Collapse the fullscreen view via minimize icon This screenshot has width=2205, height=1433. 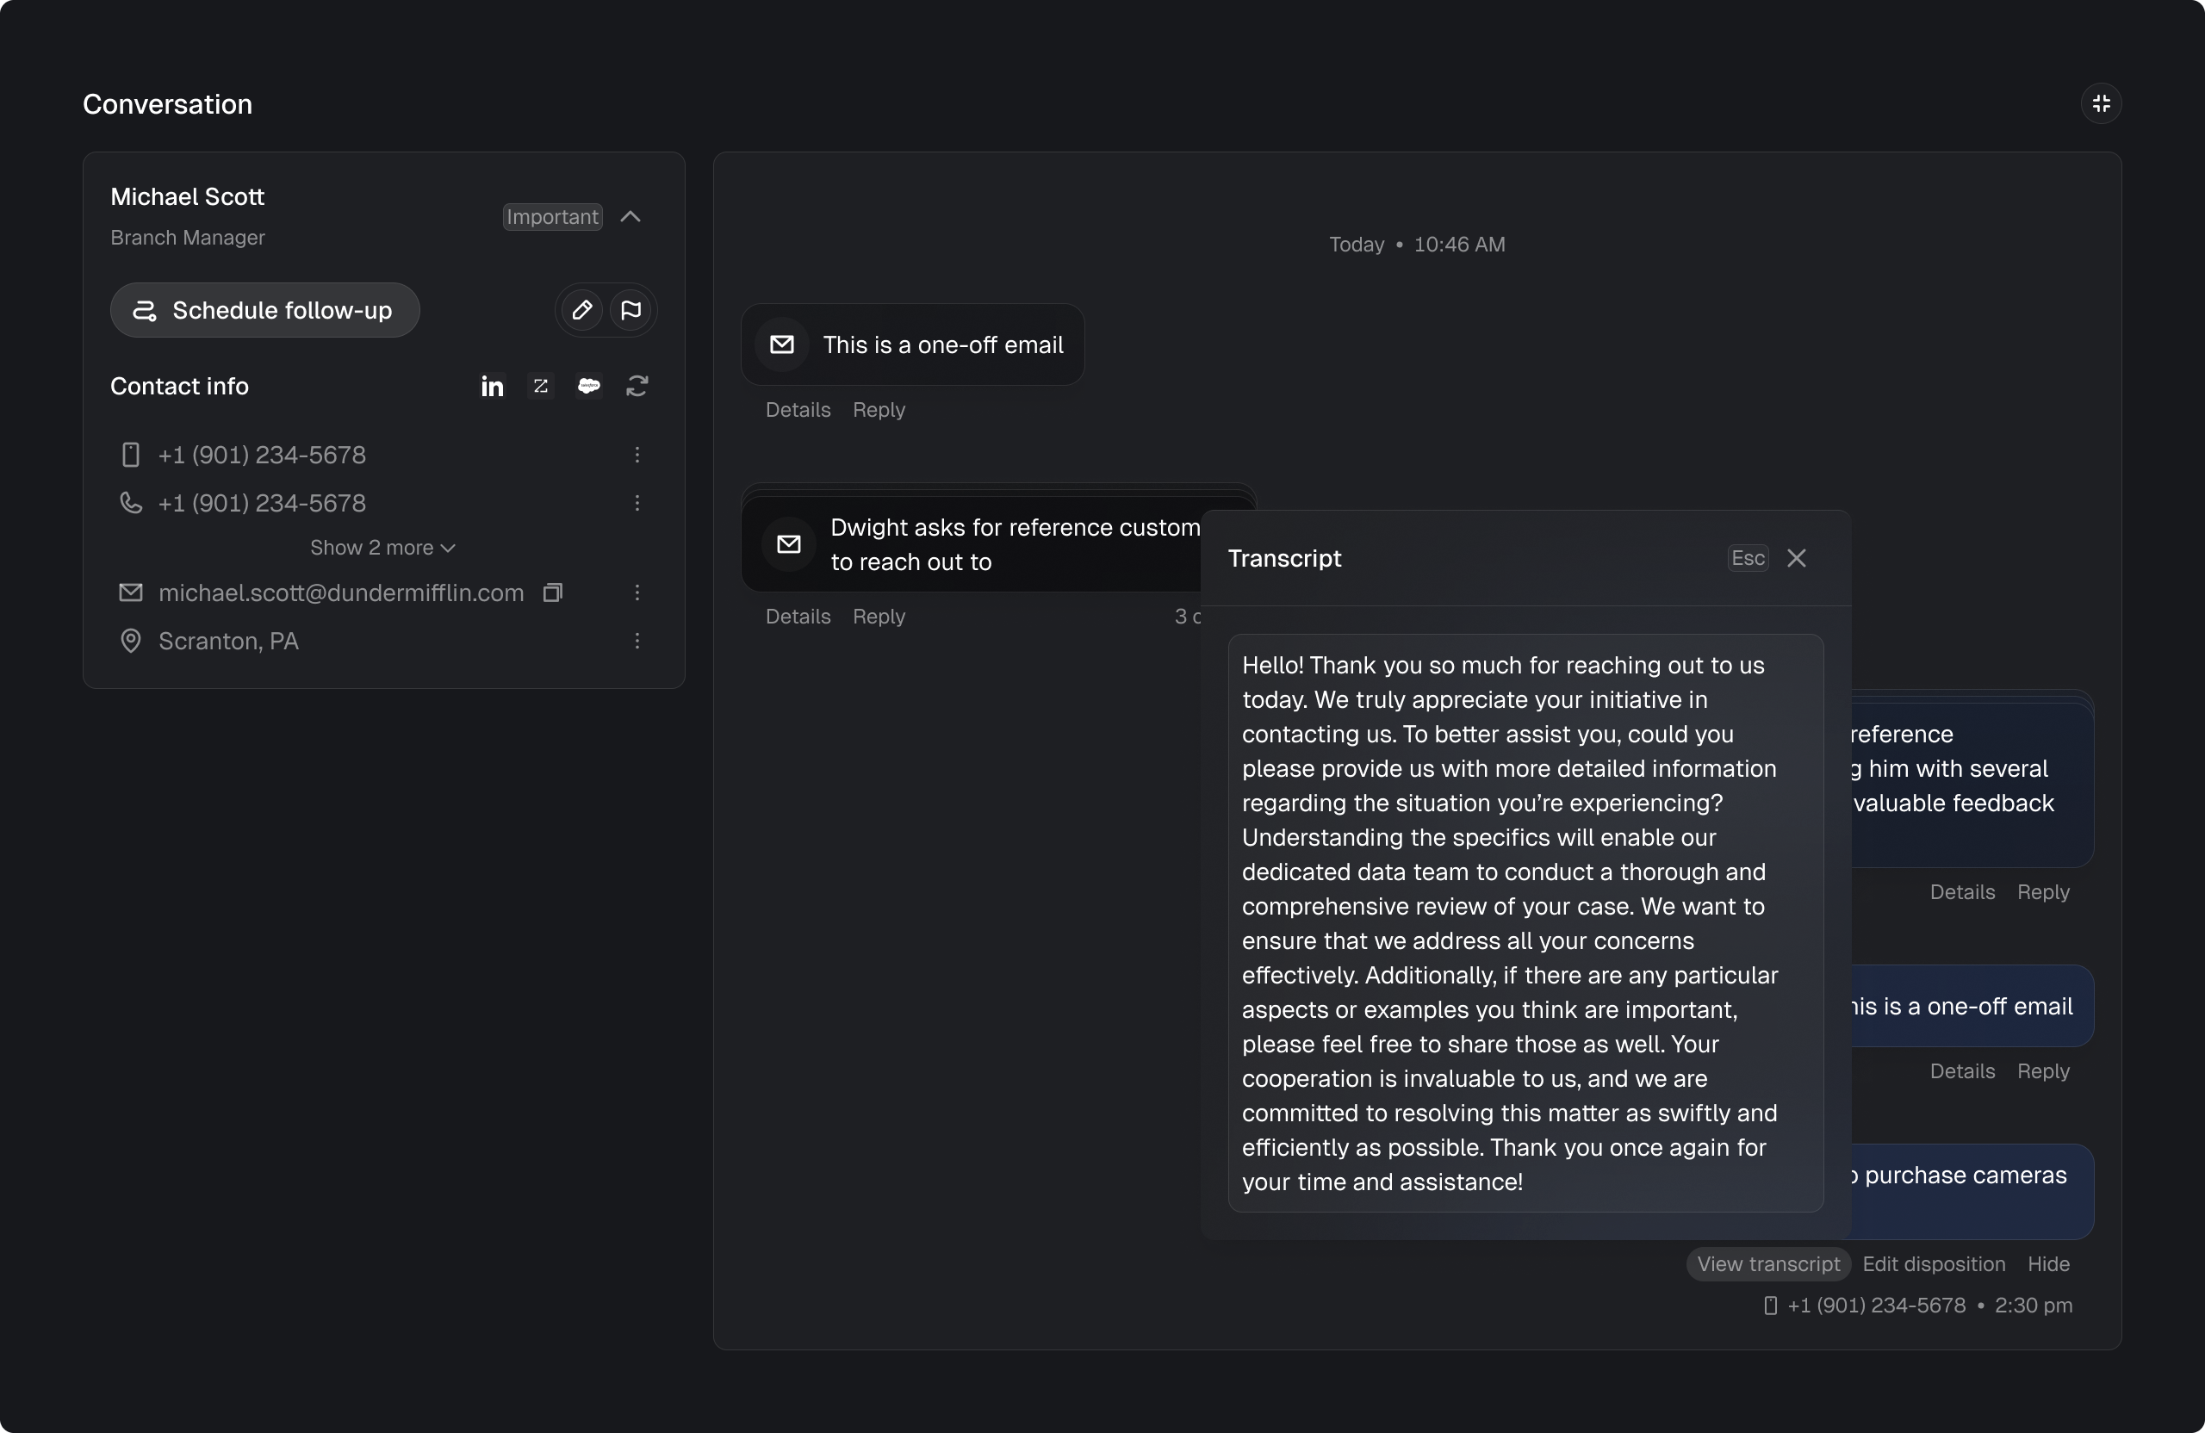2102,103
